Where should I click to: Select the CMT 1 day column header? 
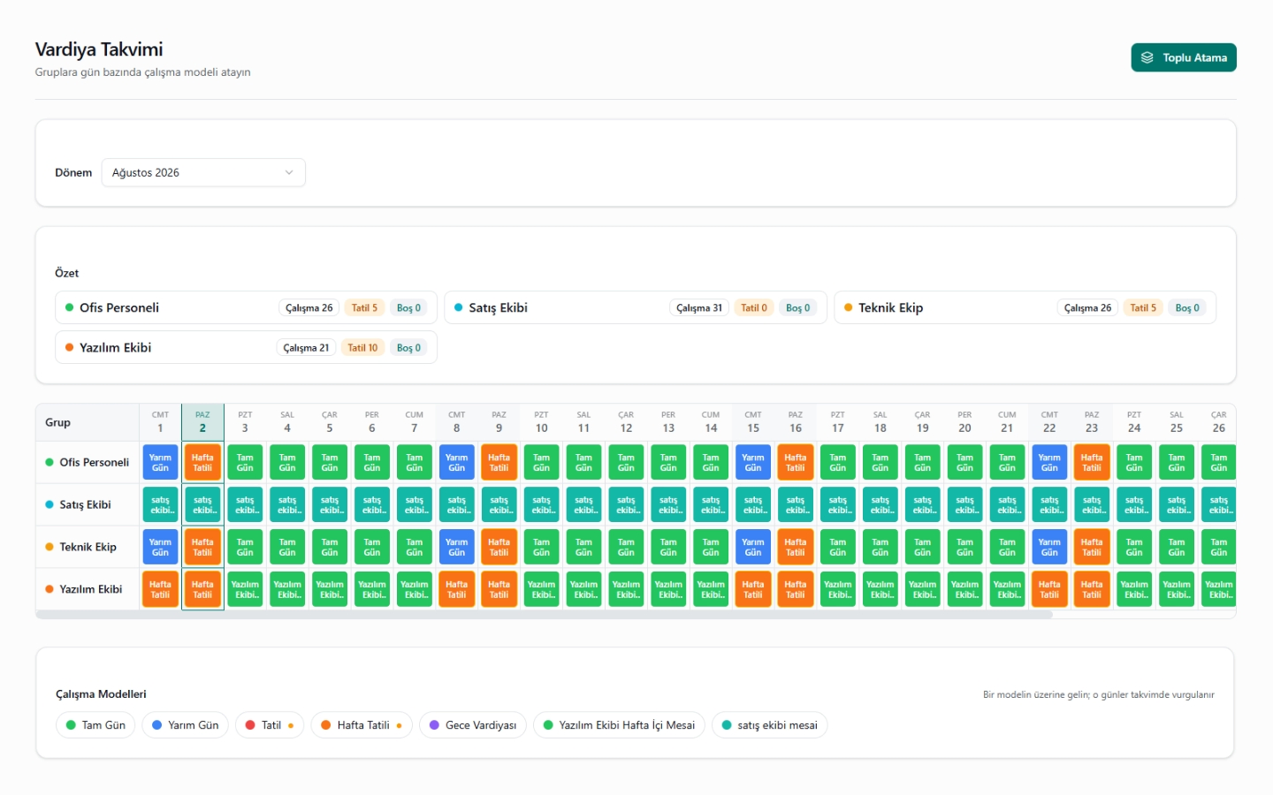point(160,422)
